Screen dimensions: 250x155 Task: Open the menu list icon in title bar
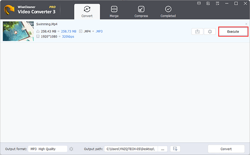coord(218,3)
